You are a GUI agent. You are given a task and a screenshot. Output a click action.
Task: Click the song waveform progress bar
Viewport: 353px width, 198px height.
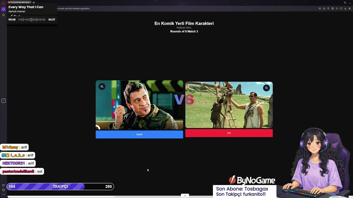[x=32, y=20]
